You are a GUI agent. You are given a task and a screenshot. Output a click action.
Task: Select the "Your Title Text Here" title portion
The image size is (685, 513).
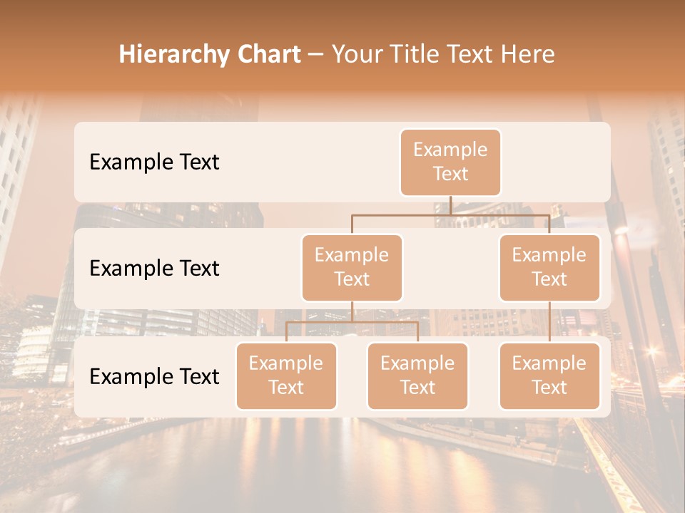click(443, 54)
